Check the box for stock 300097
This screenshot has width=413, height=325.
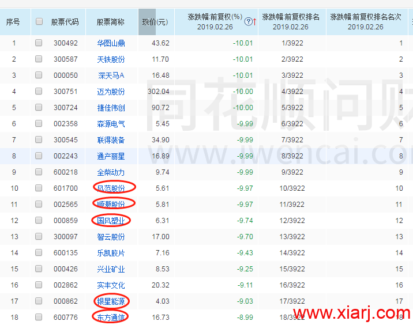point(39,236)
